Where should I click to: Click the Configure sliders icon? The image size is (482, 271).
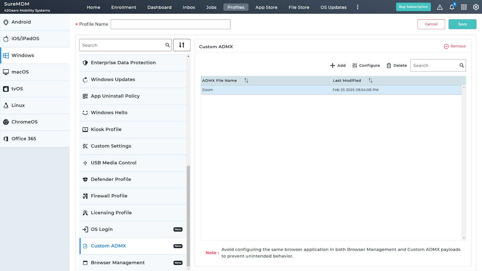pos(355,66)
